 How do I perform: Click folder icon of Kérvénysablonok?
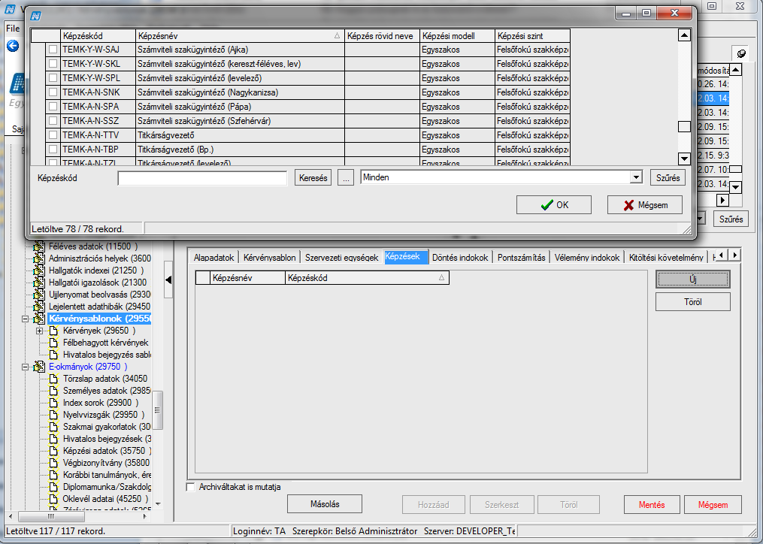point(39,319)
